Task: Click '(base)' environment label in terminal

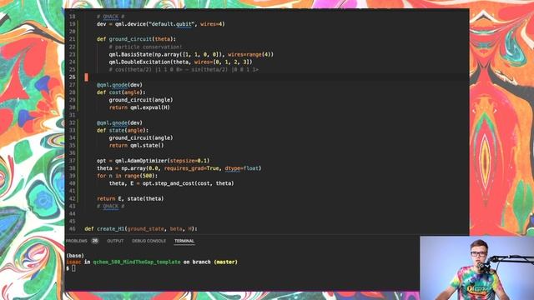Action: (75, 256)
